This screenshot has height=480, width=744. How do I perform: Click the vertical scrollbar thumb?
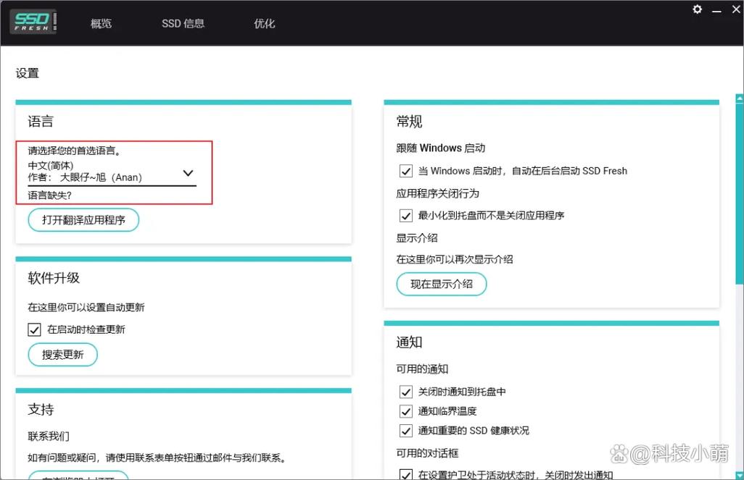739,193
